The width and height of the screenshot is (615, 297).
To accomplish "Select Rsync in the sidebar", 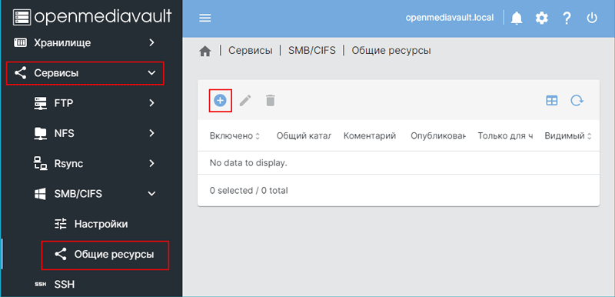I will tap(91, 164).
